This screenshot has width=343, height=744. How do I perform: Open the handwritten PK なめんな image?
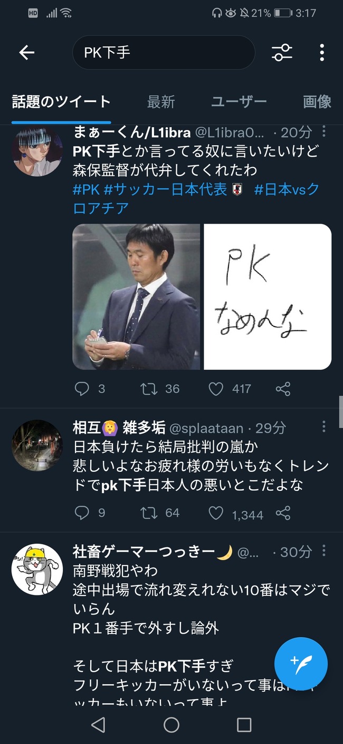point(268,296)
